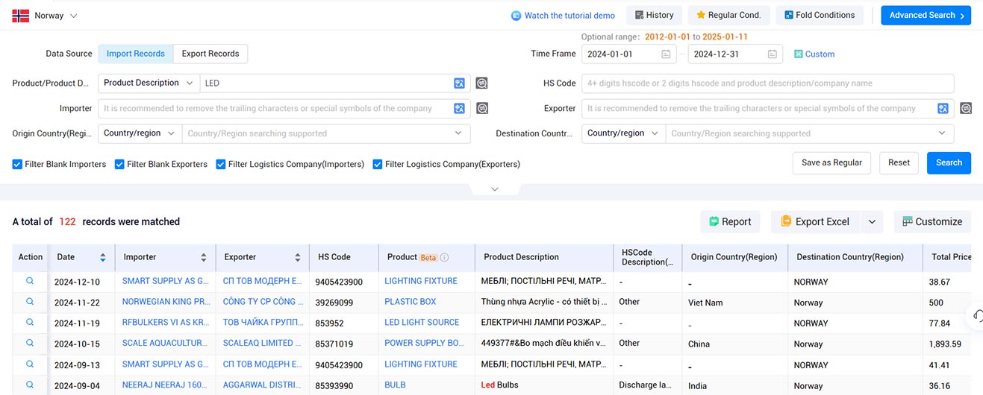Click the Product Beta info icon
This screenshot has width=983, height=395.
click(445, 258)
